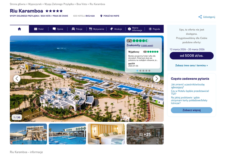Open the home icon tab
The width and height of the screenshot is (226, 156).
[19, 29]
